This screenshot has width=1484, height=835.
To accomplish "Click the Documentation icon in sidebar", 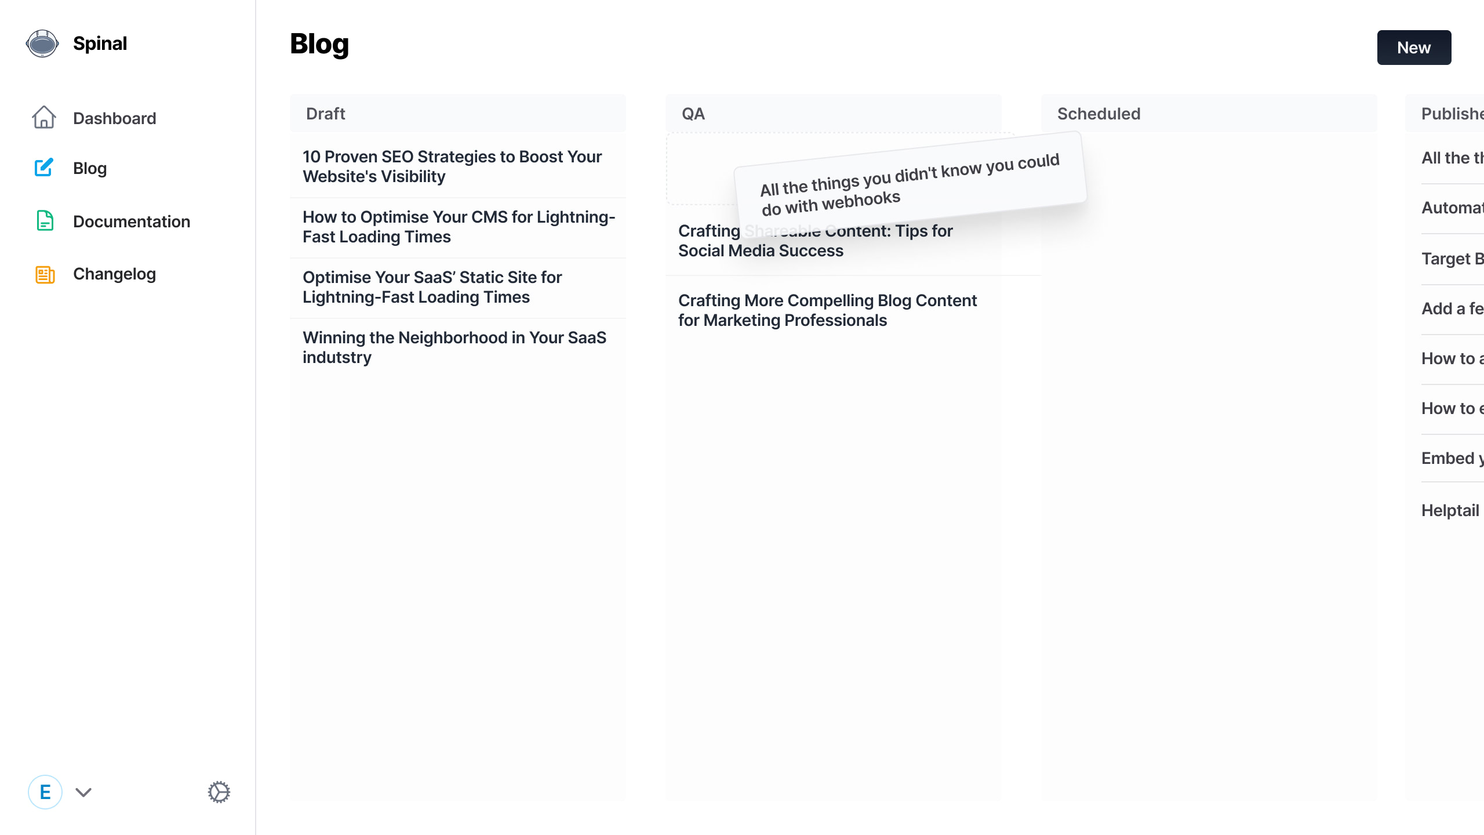I will (44, 222).
